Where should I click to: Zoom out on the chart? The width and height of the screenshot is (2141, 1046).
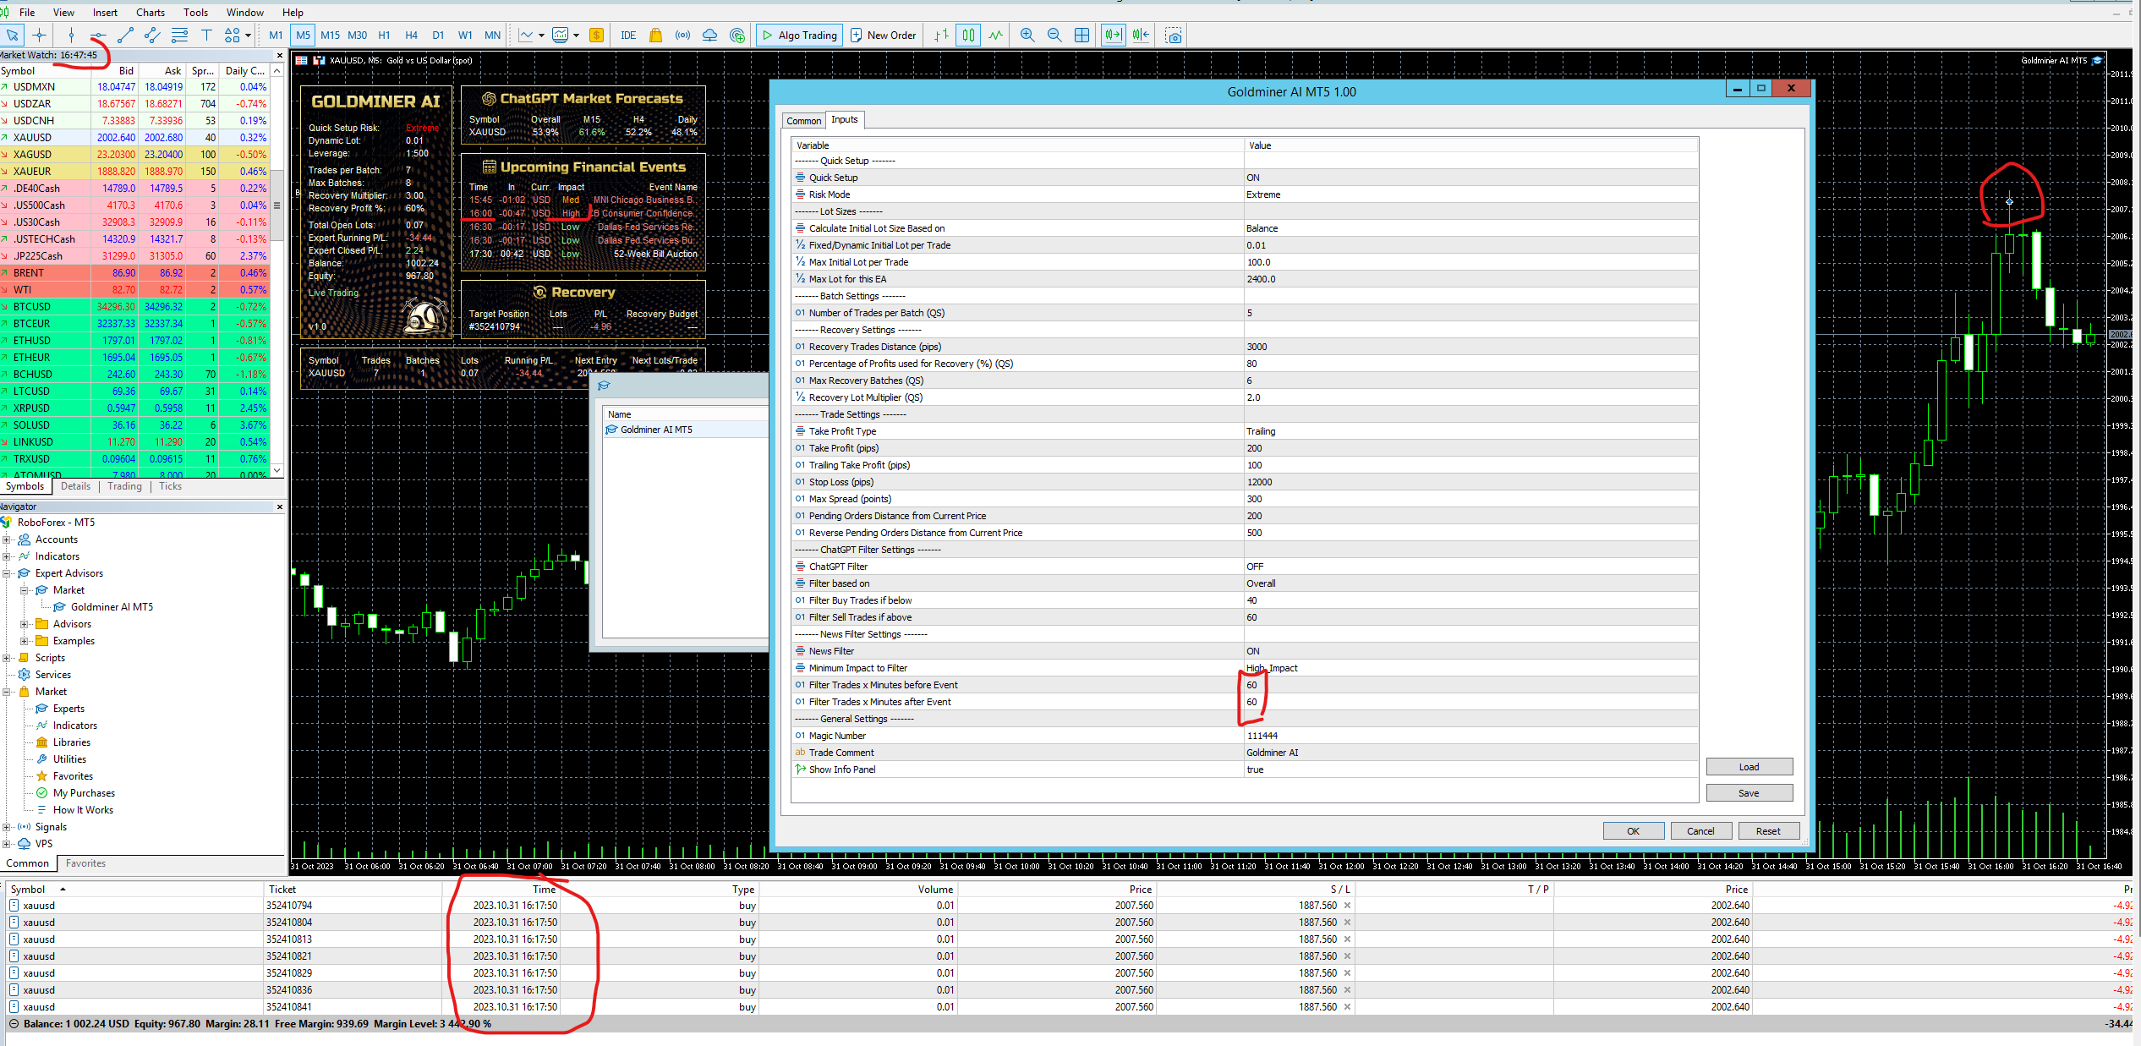click(x=1054, y=36)
